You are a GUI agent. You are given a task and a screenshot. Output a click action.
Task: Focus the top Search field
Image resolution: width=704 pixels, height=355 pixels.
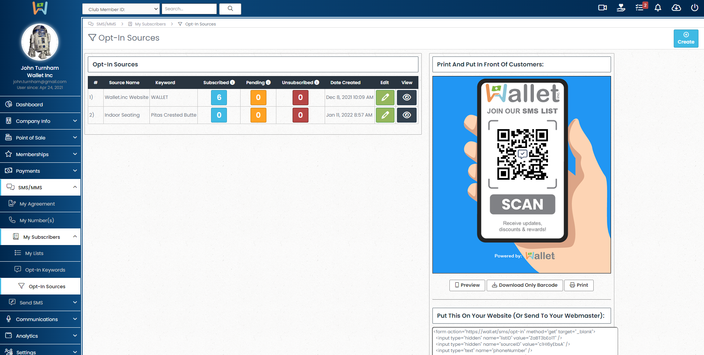coord(189,9)
